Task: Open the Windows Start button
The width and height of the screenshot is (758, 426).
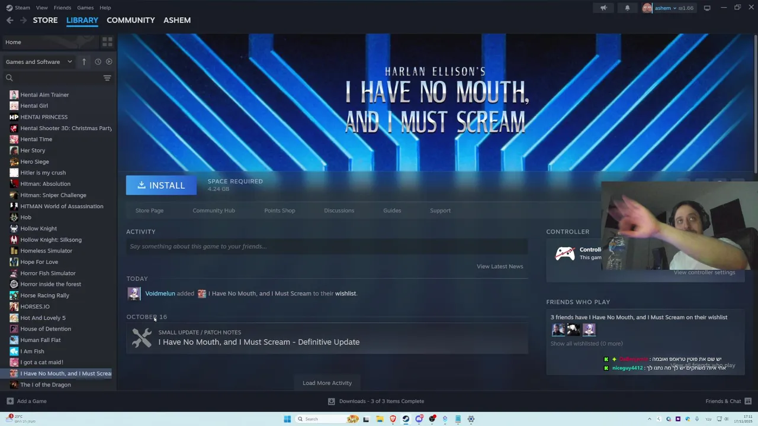Action: 287,419
